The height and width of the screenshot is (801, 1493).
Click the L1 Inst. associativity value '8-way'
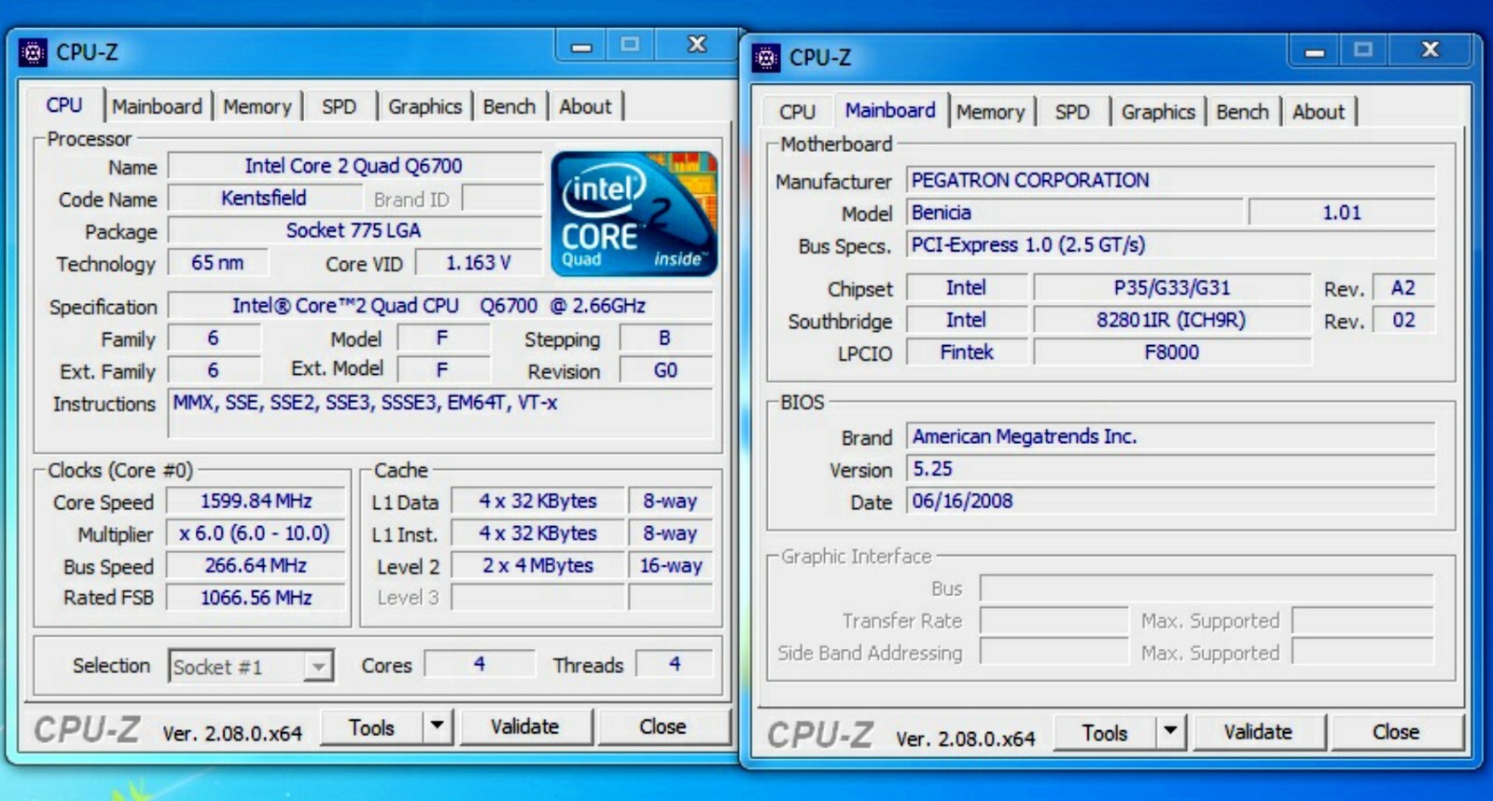(670, 533)
